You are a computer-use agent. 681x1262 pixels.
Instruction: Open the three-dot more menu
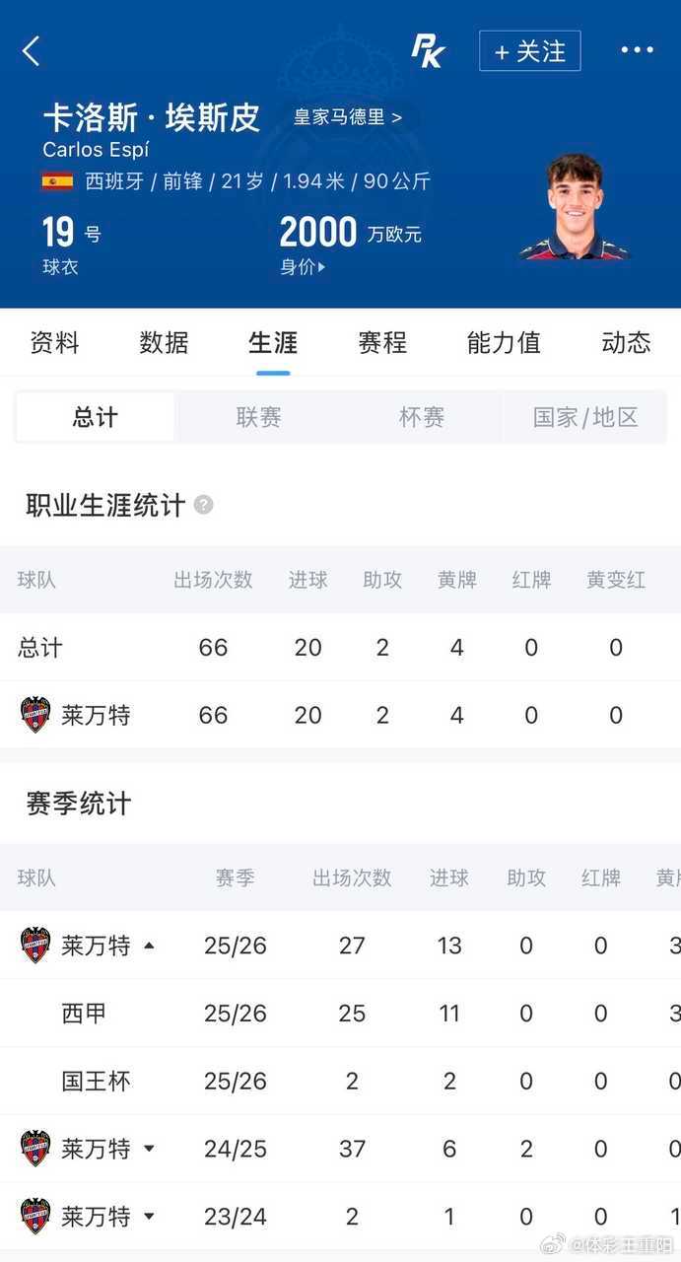click(637, 50)
